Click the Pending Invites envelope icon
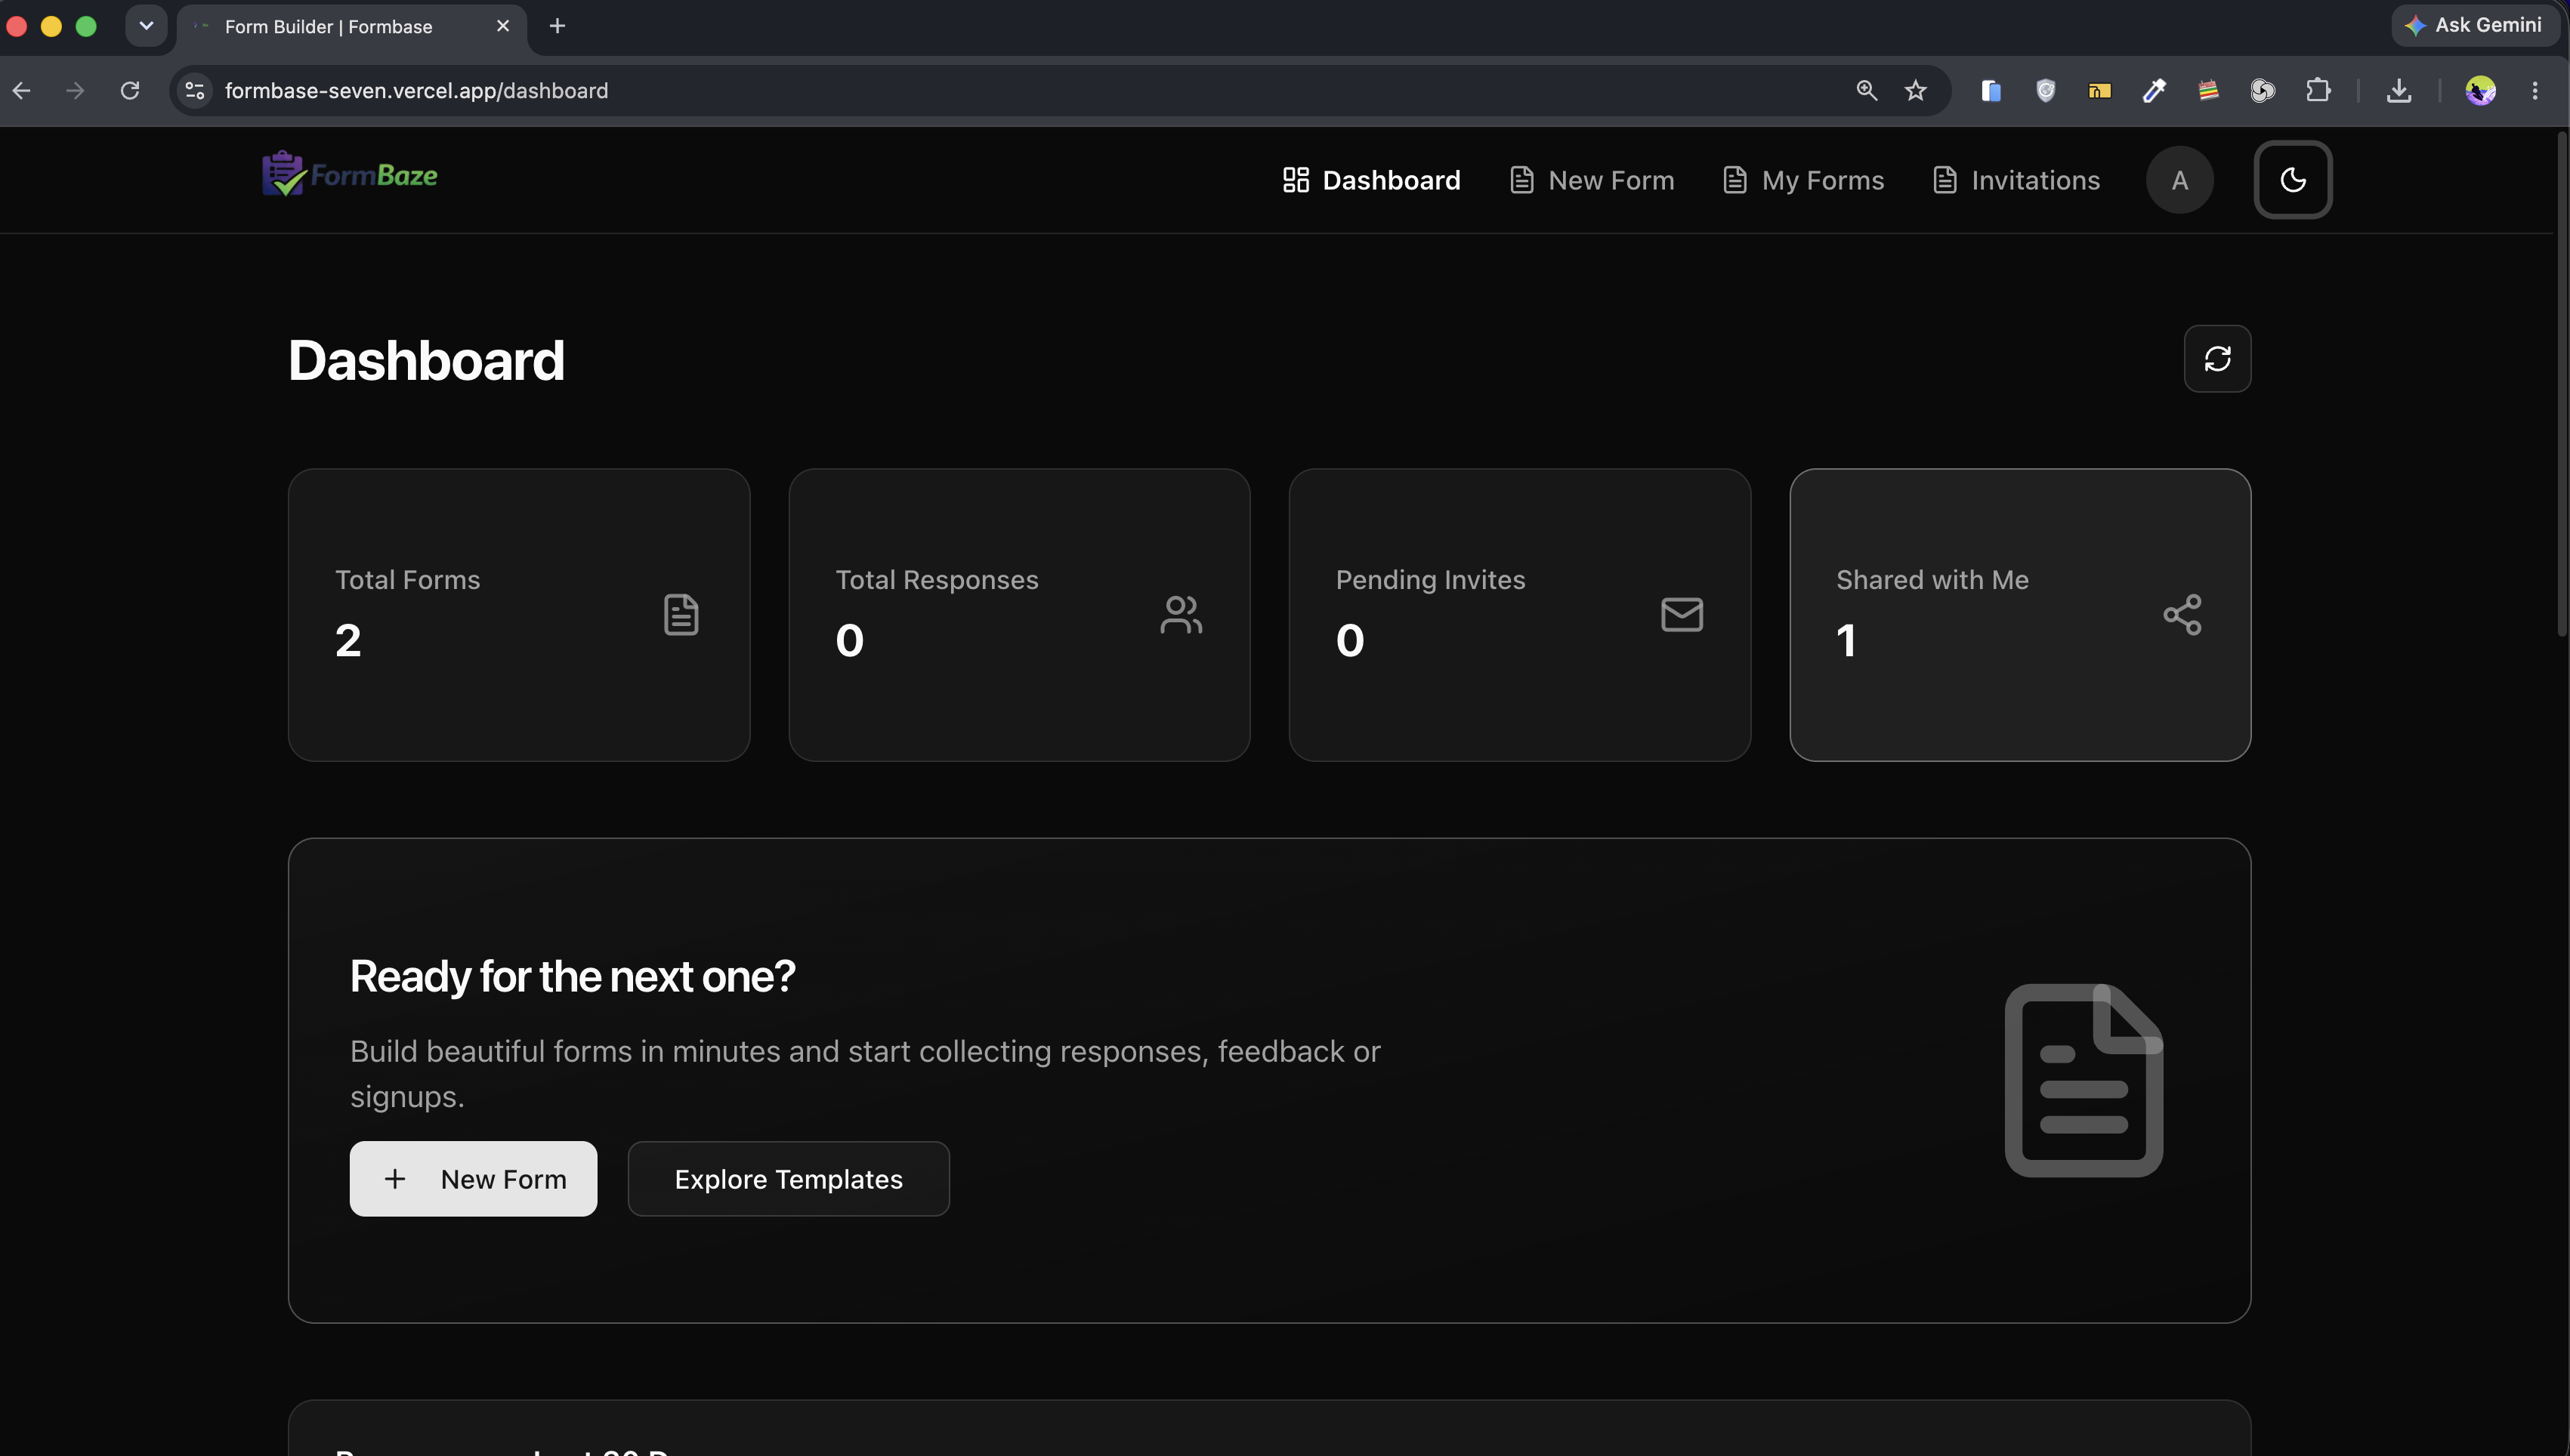The image size is (2570, 1456). click(x=1682, y=614)
